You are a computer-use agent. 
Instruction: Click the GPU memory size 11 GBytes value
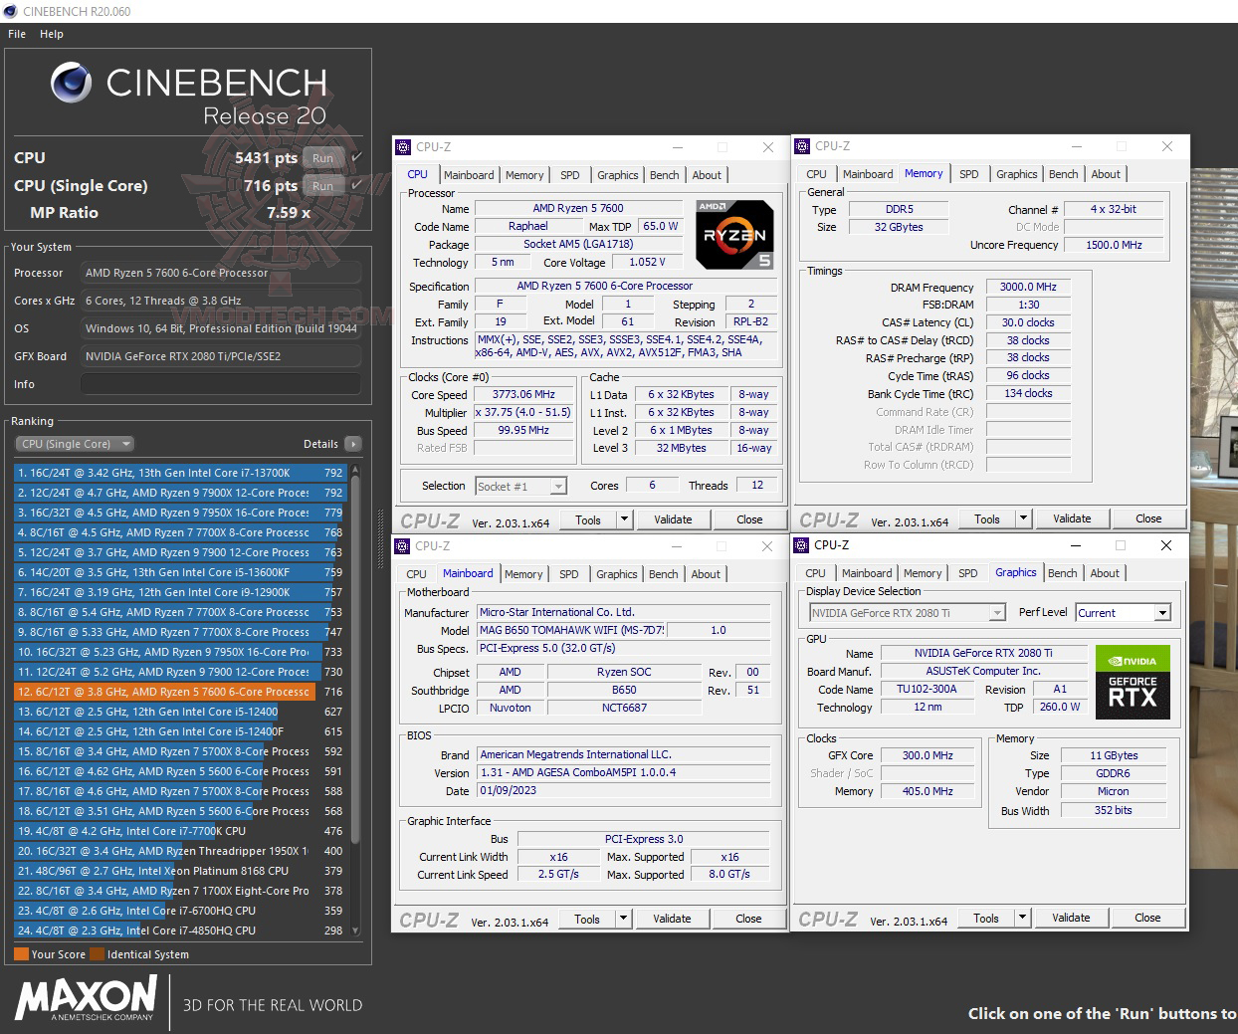click(x=1113, y=755)
